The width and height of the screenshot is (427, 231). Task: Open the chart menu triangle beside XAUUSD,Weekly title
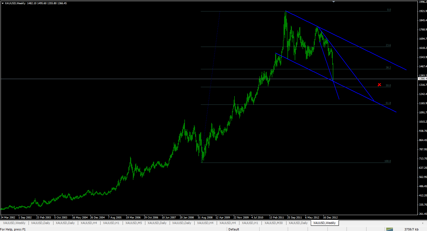(x=3, y=3)
